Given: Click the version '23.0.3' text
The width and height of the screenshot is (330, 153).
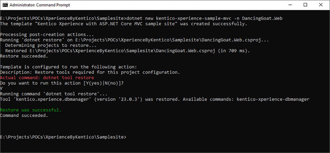Looking at the screenshot, I should click(131, 99).
